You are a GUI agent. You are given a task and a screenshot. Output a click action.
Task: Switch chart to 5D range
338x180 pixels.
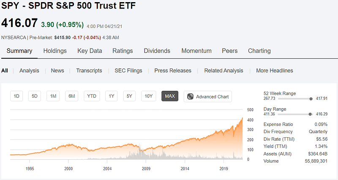coord(35,96)
